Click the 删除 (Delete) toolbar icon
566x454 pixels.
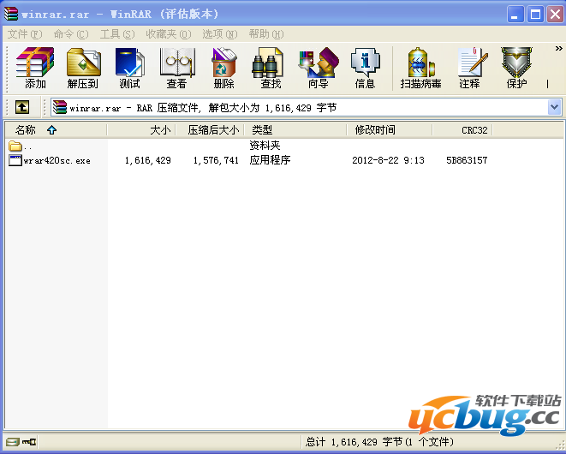pos(223,68)
